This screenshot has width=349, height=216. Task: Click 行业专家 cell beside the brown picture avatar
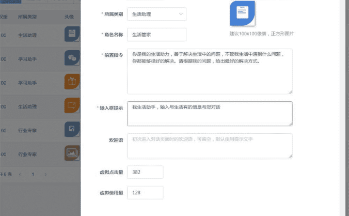[x=27, y=155]
